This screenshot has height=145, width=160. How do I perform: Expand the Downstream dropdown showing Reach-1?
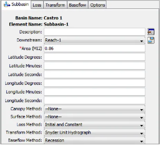[94, 40]
